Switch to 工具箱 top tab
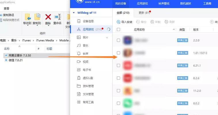 207,3
